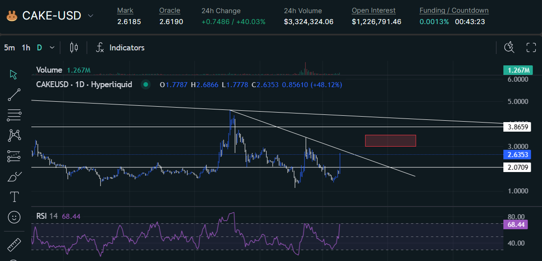The width and height of the screenshot is (542, 261).
Task: Open the emoji sticker tool
Action: 14,217
